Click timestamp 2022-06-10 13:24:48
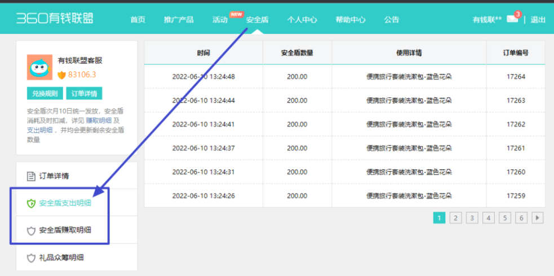The height and width of the screenshot is (276, 554). click(x=203, y=77)
